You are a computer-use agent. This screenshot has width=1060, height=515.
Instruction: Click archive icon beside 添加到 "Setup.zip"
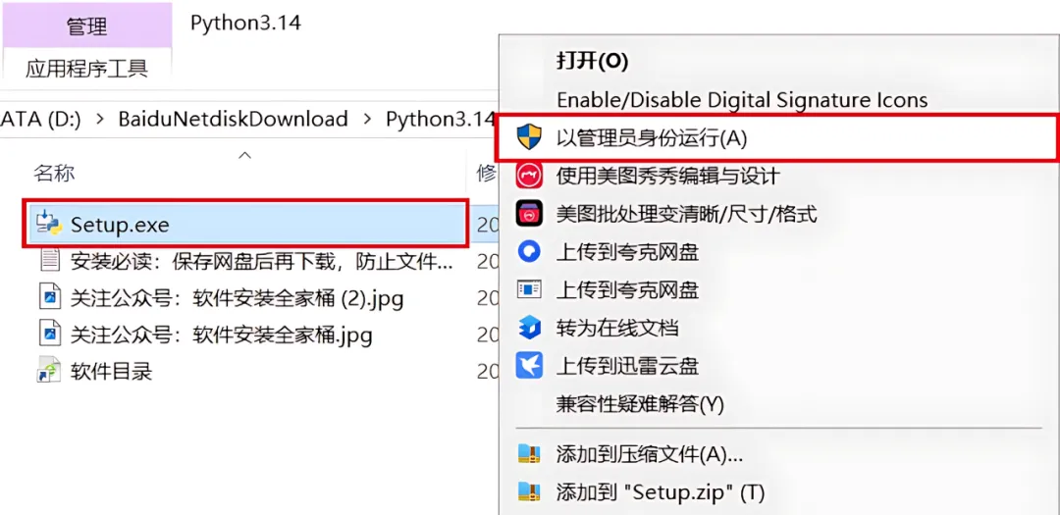point(528,492)
